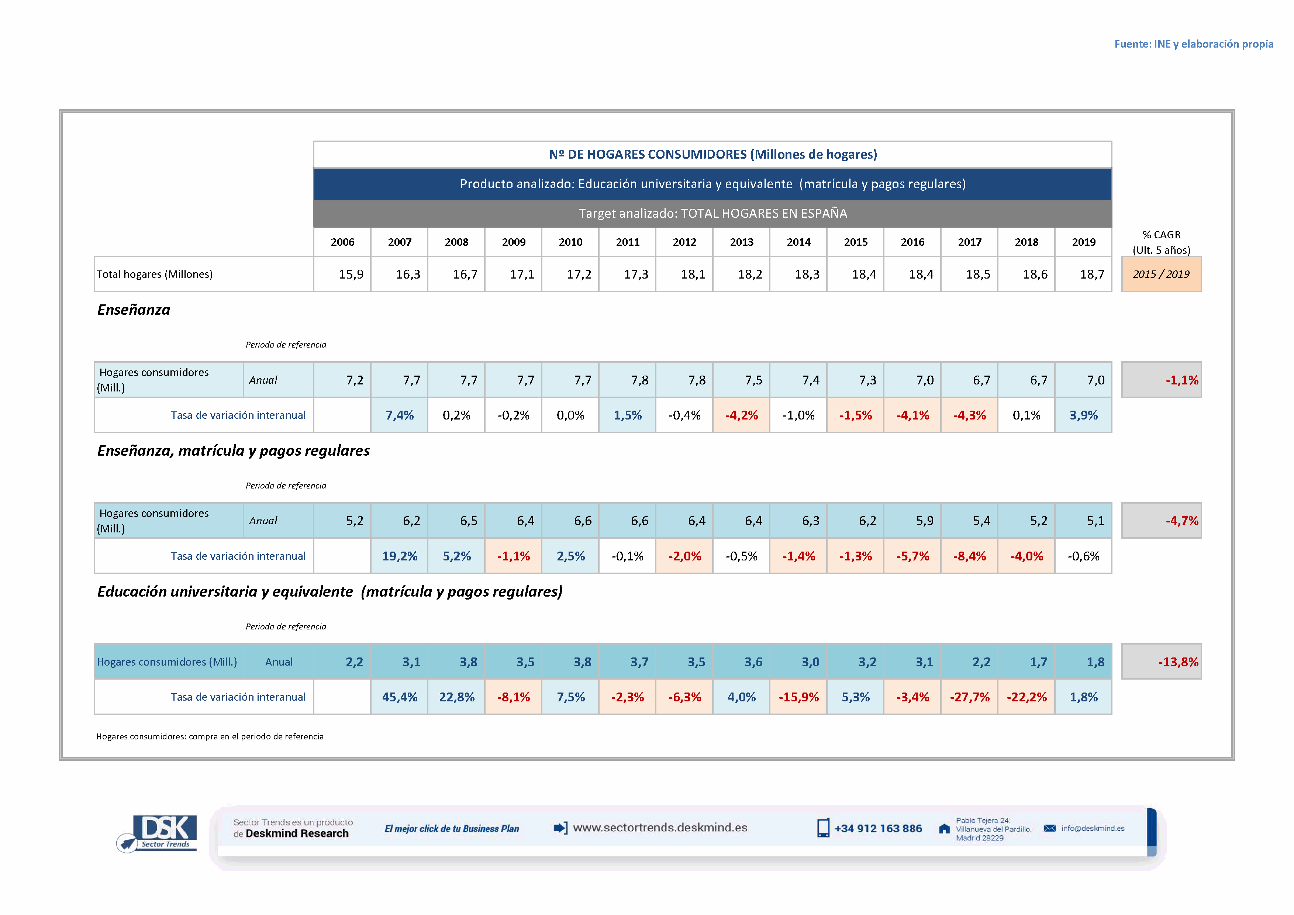Select the dark blue 'Producto analizado' header bar
The image size is (1294, 915).
click(712, 184)
